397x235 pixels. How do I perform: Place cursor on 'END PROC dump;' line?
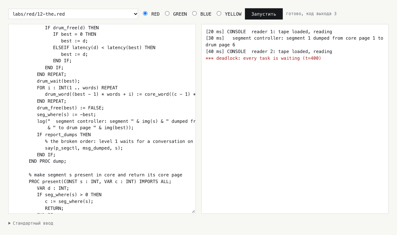48,161
